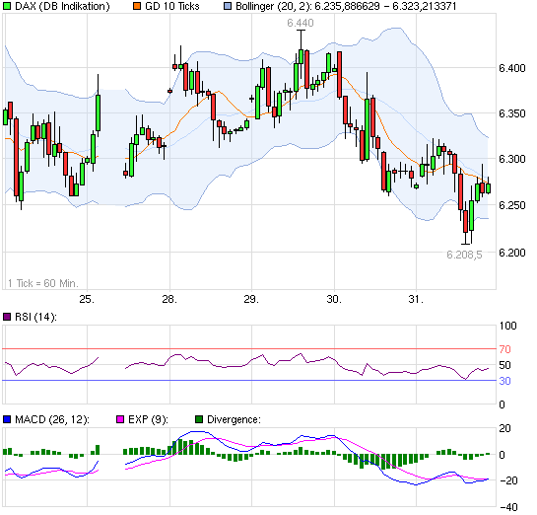This screenshot has height=515, width=537.
Task: Click the '1 Tick = 60 Min.' note
Action: tap(43, 283)
